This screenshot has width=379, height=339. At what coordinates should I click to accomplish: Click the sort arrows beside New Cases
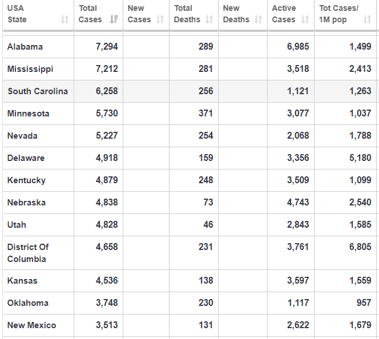point(160,20)
